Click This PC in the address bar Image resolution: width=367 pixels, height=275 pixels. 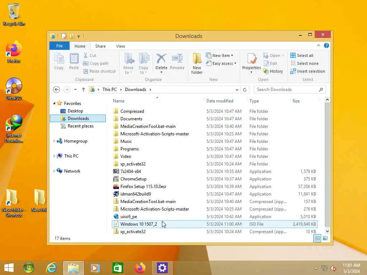109,90
